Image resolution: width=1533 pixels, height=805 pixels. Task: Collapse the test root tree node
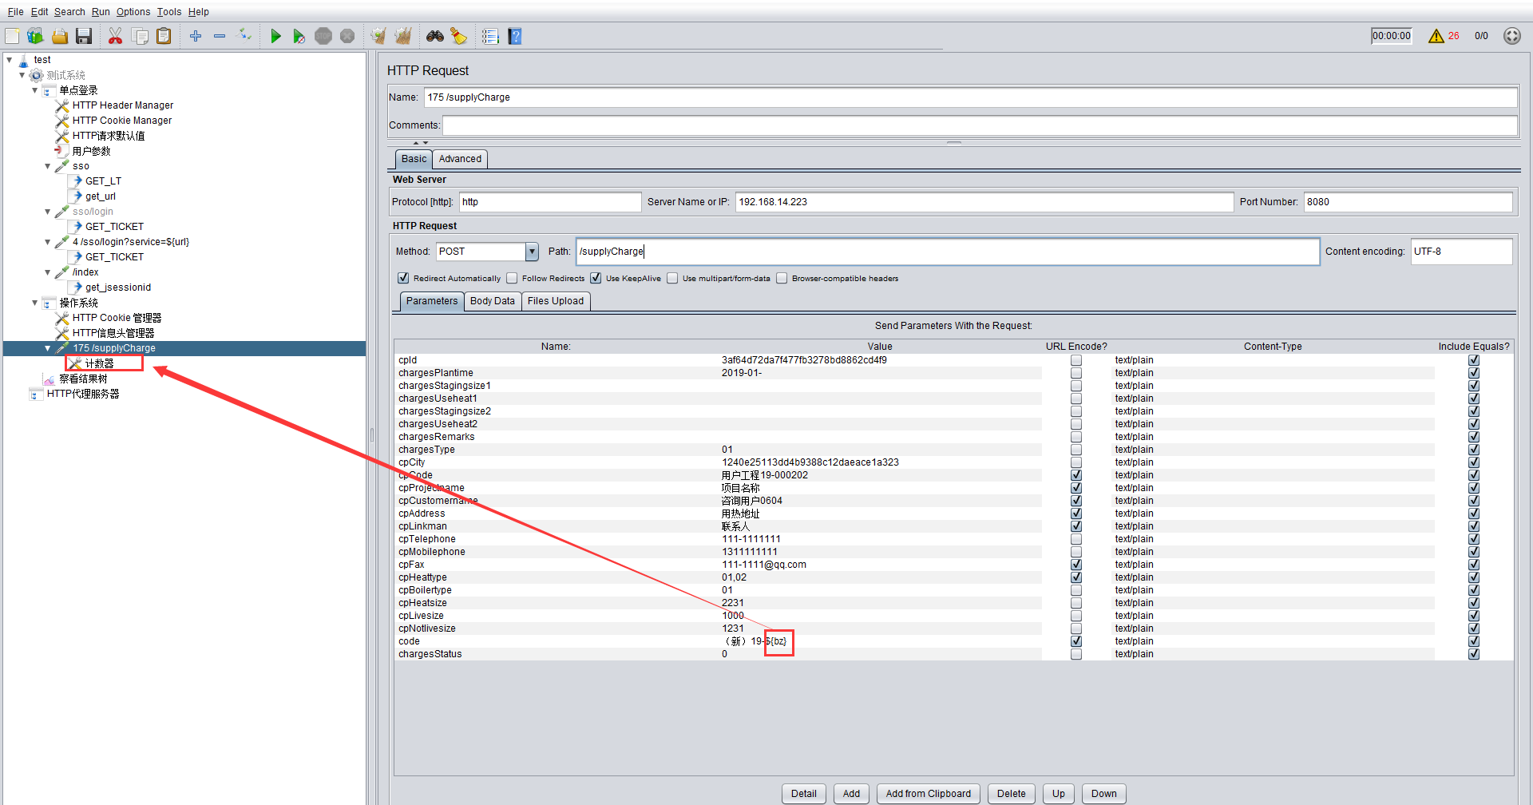10,60
